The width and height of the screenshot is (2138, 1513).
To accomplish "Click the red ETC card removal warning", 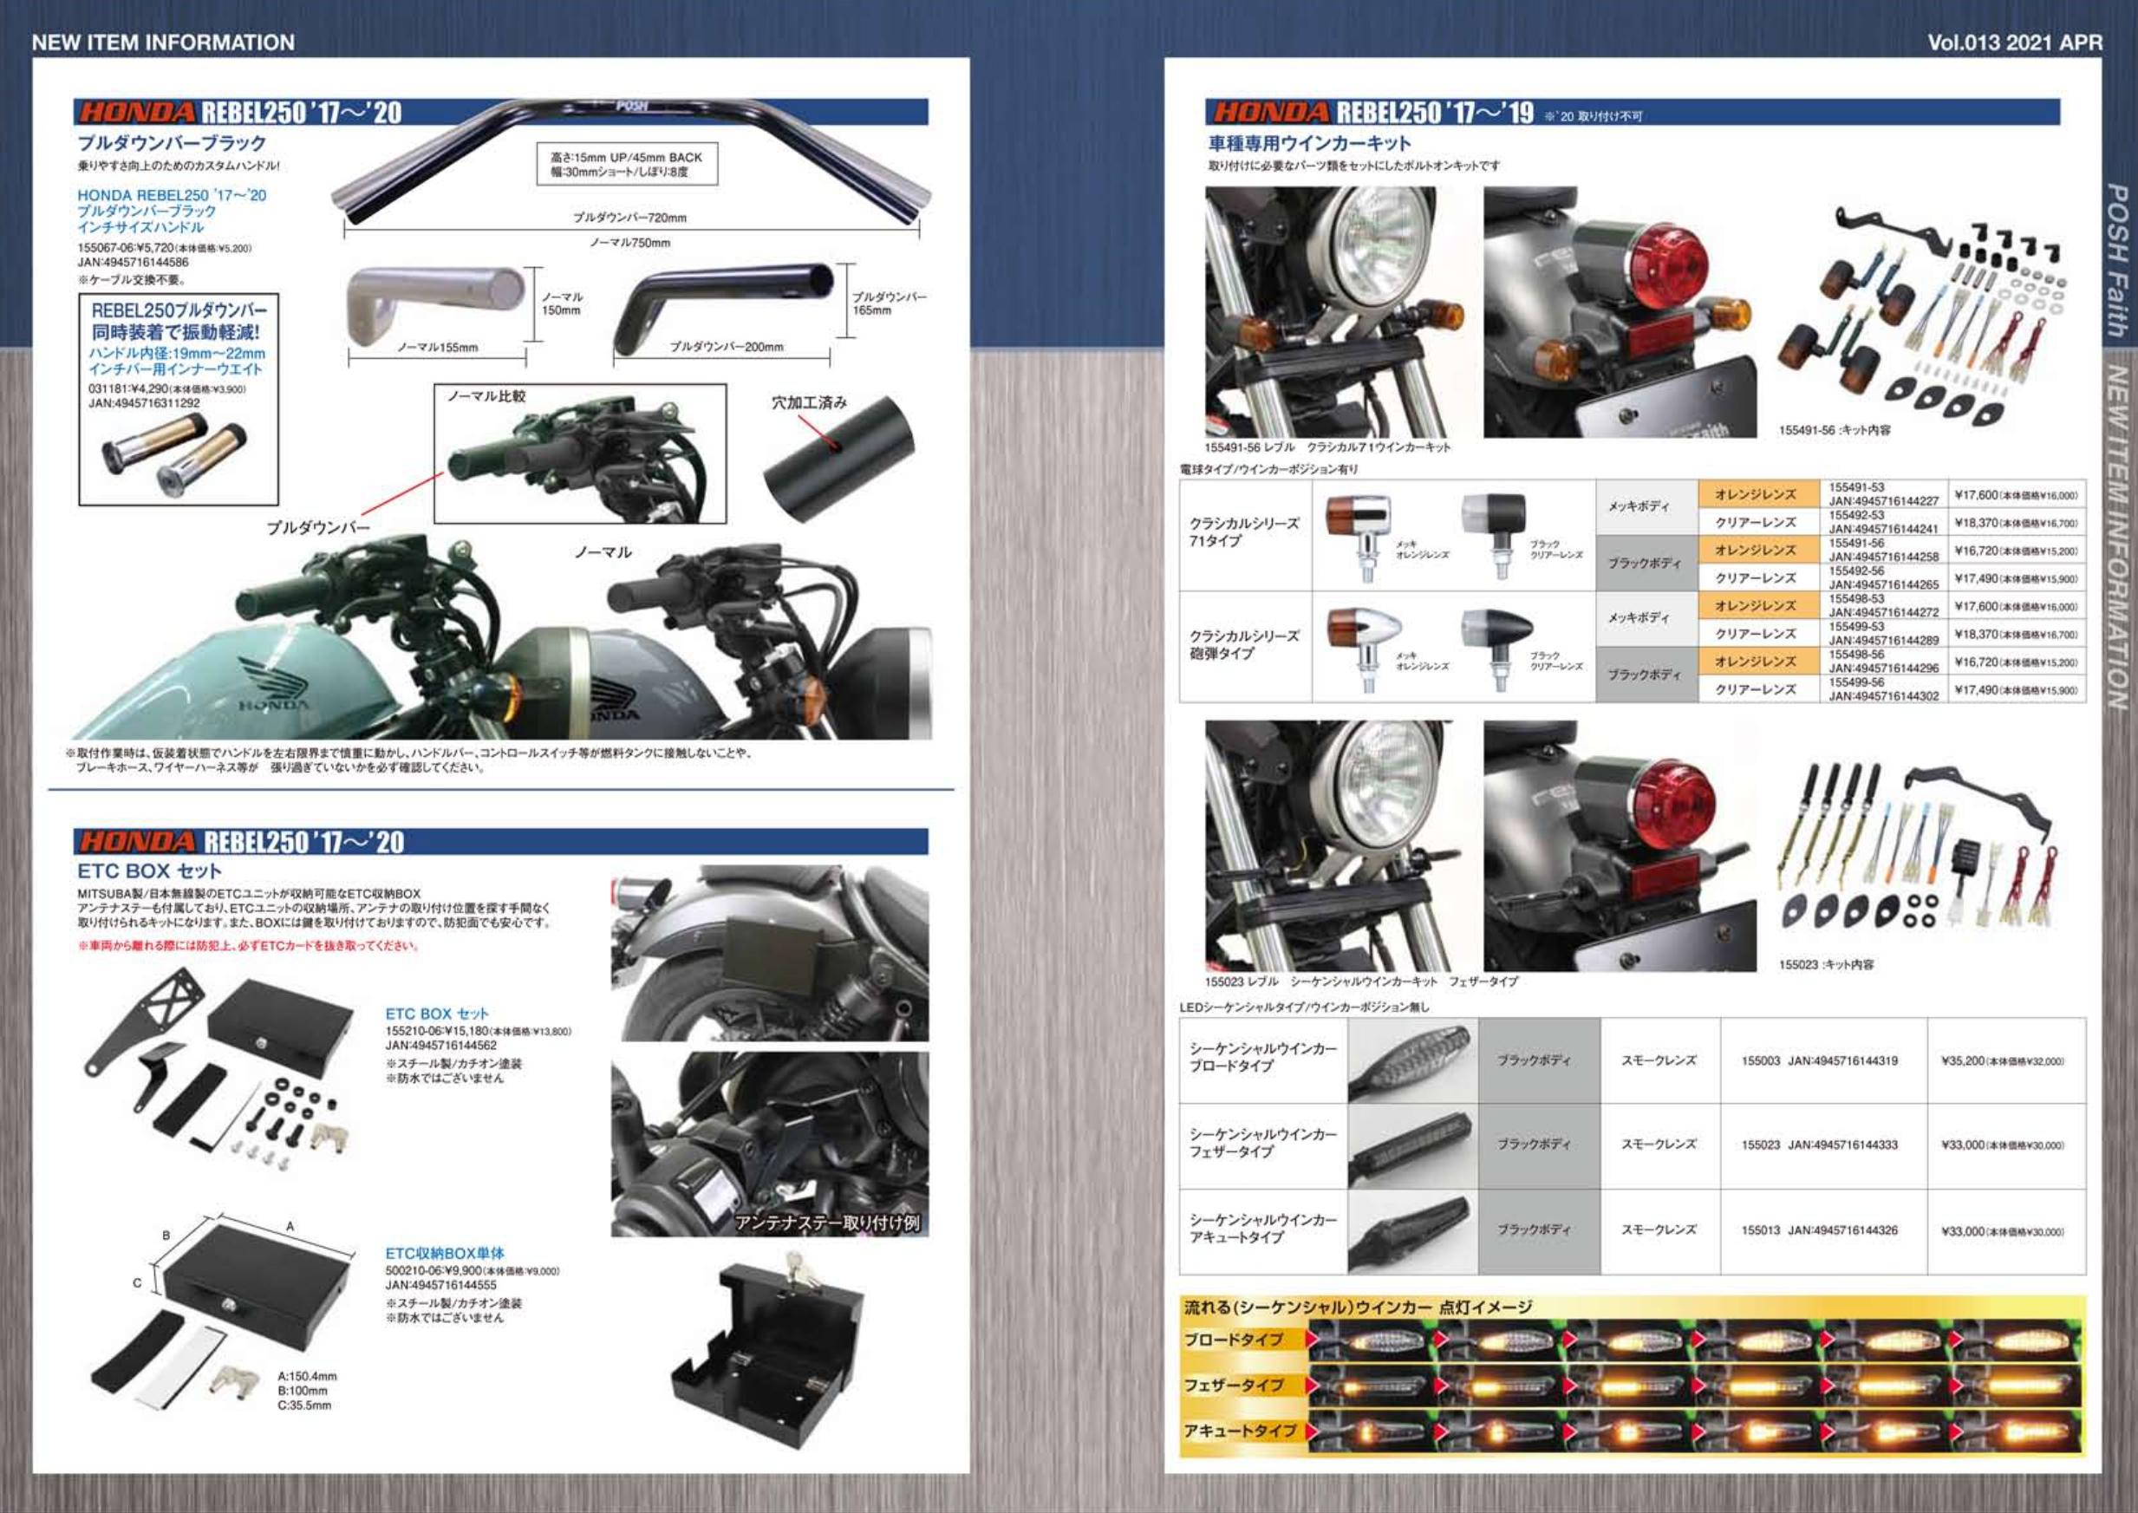I will click(x=248, y=946).
